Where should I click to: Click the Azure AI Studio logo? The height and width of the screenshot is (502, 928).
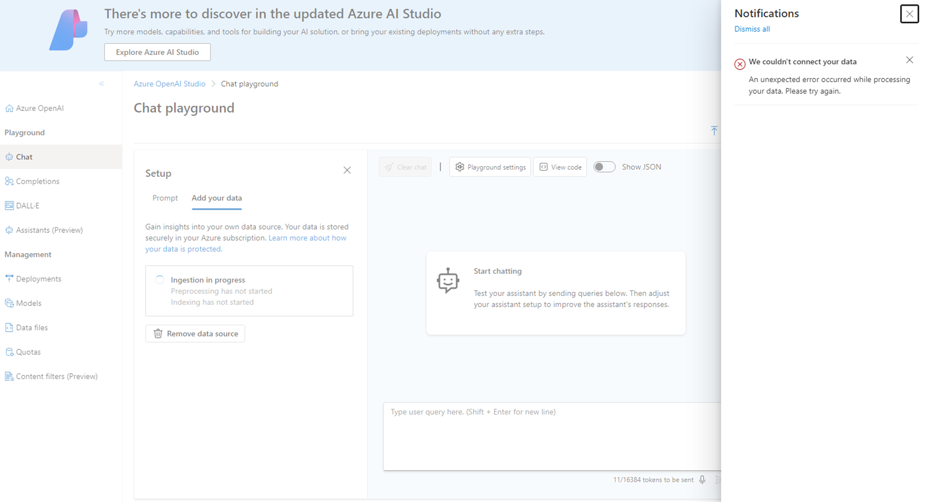pos(69,30)
